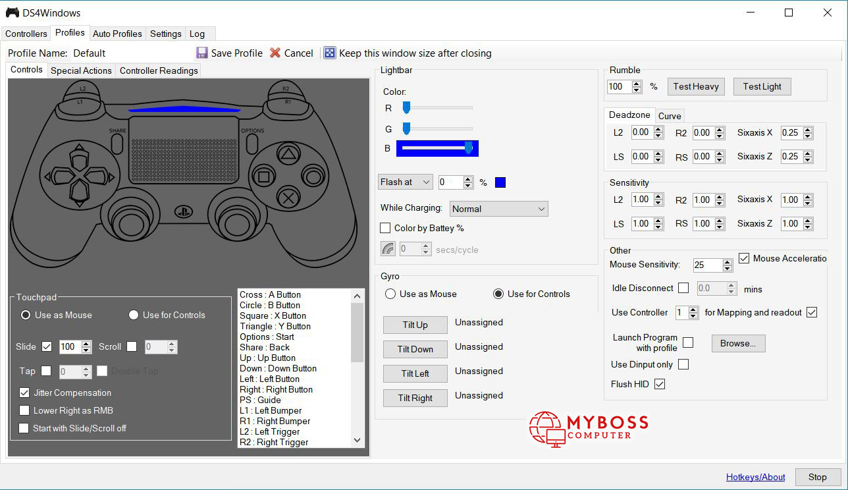Viewport: 848px width, 490px height.
Task: Select Use as Mouse for Gyro
Action: (x=390, y=294)
